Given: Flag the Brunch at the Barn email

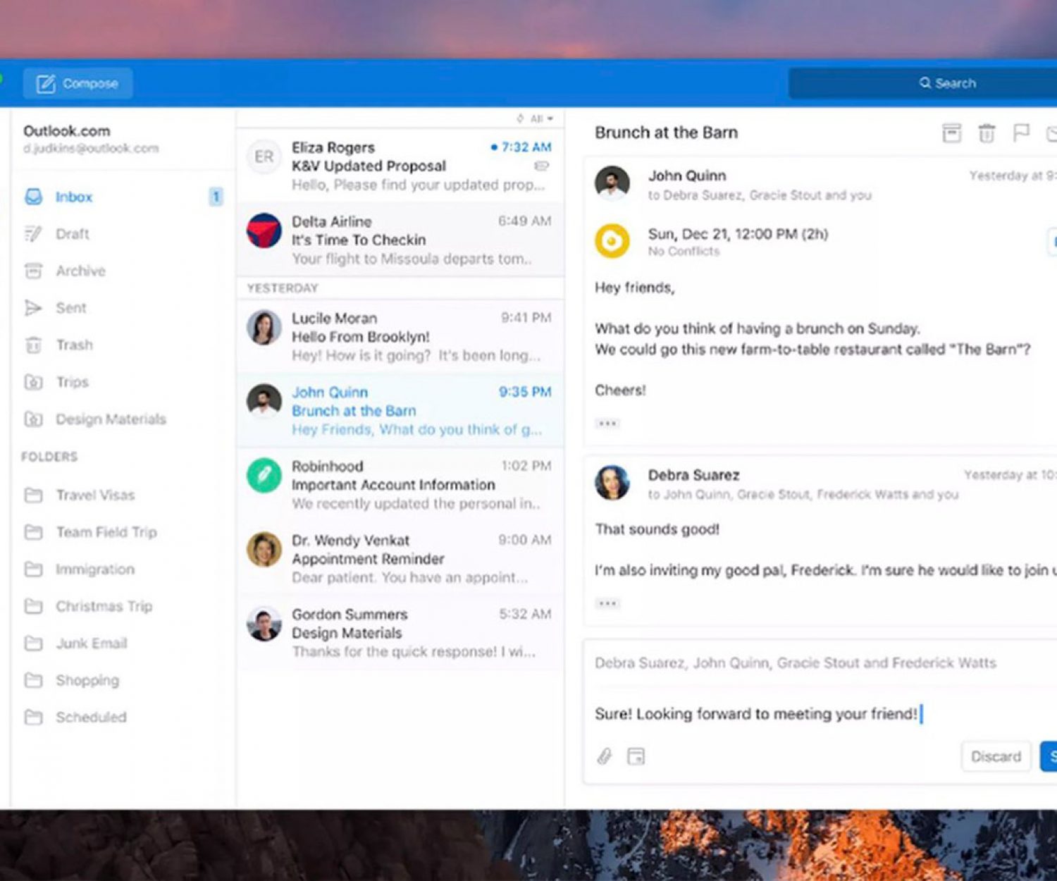Looking at the screenshot, I should tap(1021, 133).
